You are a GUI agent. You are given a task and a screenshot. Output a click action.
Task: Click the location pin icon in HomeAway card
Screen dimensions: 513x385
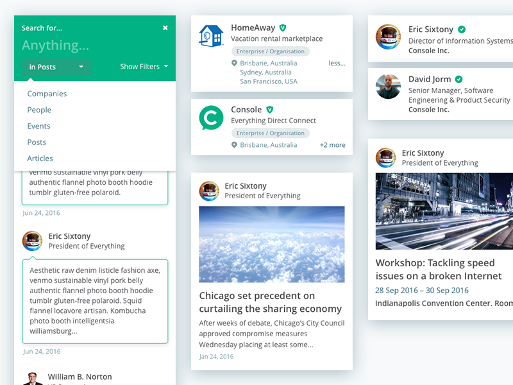point(234,63)
